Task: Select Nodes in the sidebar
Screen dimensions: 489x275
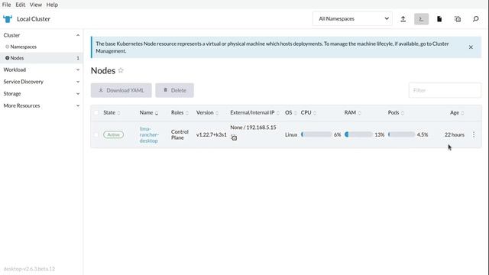Action: (x=41, y=58)
